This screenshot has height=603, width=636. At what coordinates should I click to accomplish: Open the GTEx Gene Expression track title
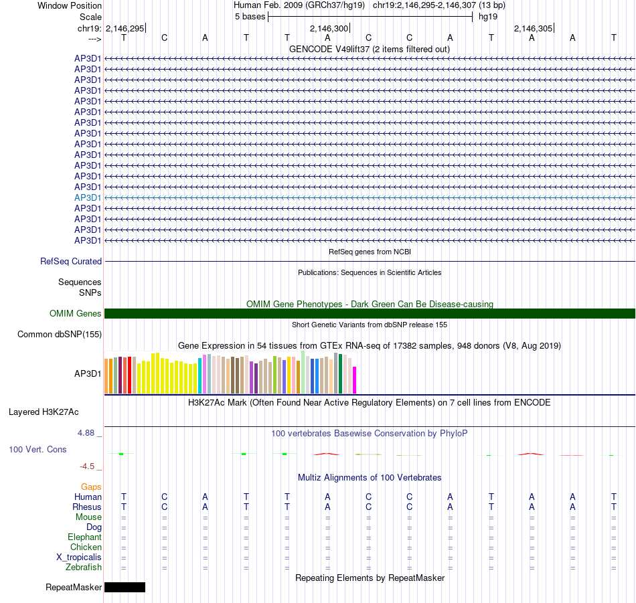pyautogui.click(x=370, y=345)
